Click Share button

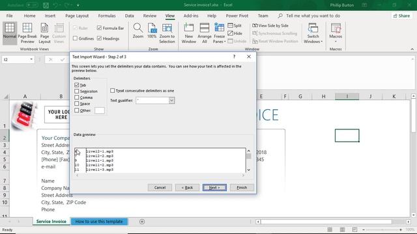coord(401,16)
